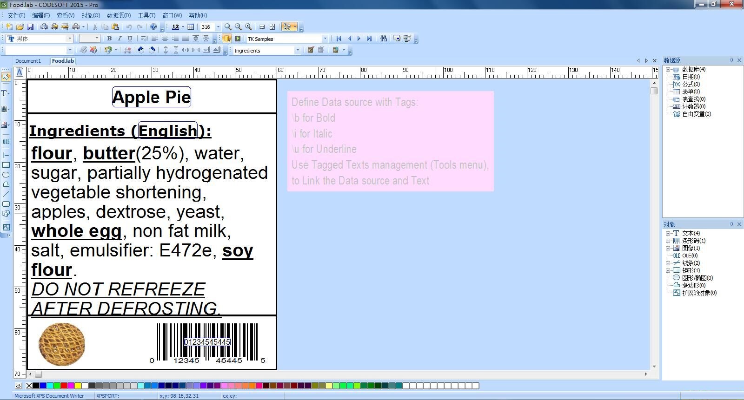
Task: Click the Apple Pie title text object
Action: [x=152, y=97]
